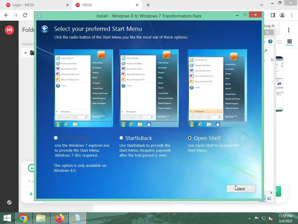Image resolution: width=298 pixels, height=224 pixels.
Task: Reload the page in the browser
Action: tap(25, 15)
